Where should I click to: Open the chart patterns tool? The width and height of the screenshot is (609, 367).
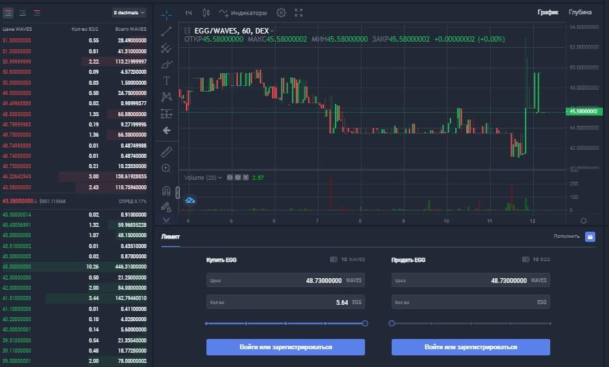tap(166, 97)
